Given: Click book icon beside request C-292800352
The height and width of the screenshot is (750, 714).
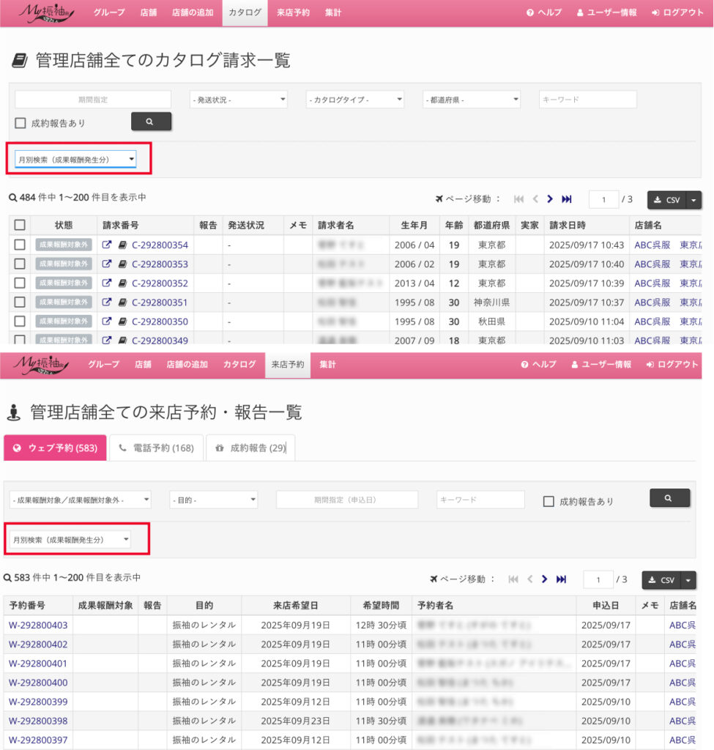Looking at the screenshot, I should [122, 283].
